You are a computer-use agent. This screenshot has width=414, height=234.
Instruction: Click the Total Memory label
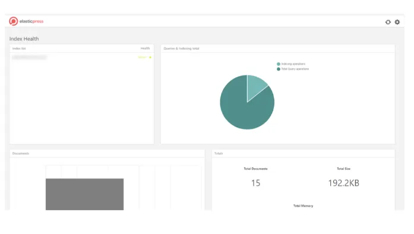pos(303,205)
